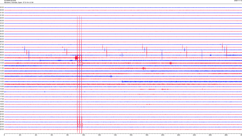The height and width of the screenshot is (136, 242).
Task: Click the 11:00 time label
Action: pyautogui.click(x=2, y=65)
